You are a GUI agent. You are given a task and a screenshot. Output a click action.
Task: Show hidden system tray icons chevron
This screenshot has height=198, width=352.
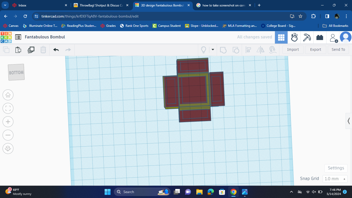click(291, 192)
